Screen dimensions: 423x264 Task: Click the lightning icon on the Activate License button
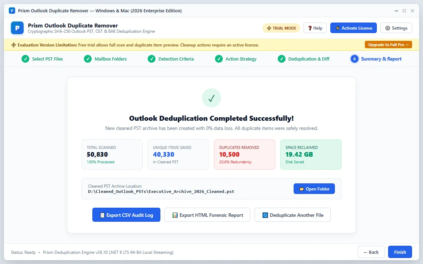(338, 28)
